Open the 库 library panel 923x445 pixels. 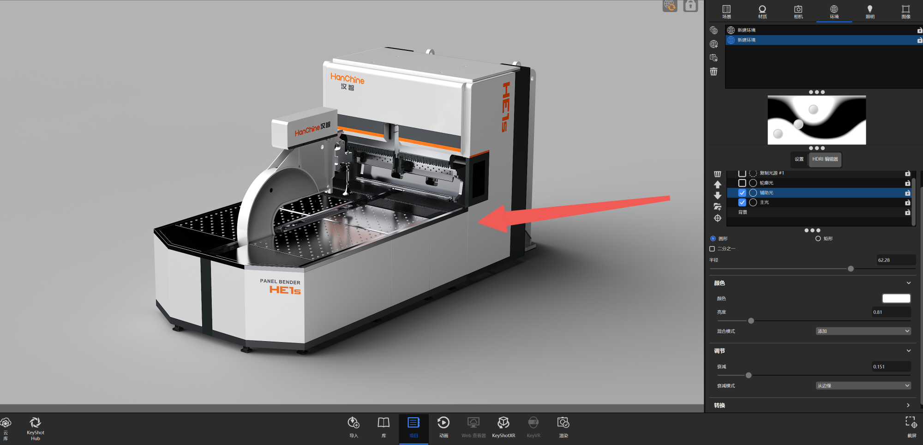tap(384, 427)
